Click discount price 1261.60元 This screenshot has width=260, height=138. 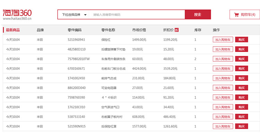click(170, 126)
